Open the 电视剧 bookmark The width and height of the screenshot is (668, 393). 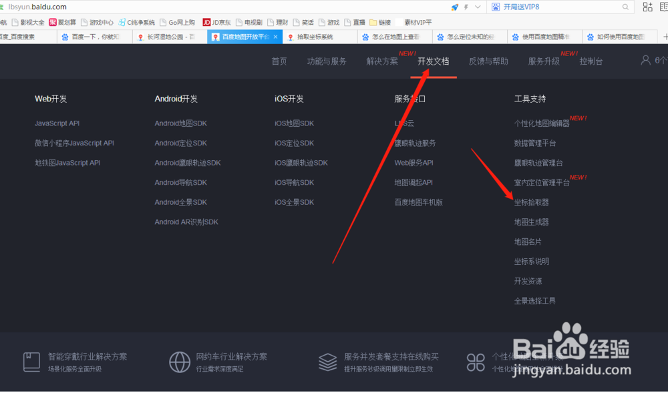pyautogui.click(x=248, y=23)
